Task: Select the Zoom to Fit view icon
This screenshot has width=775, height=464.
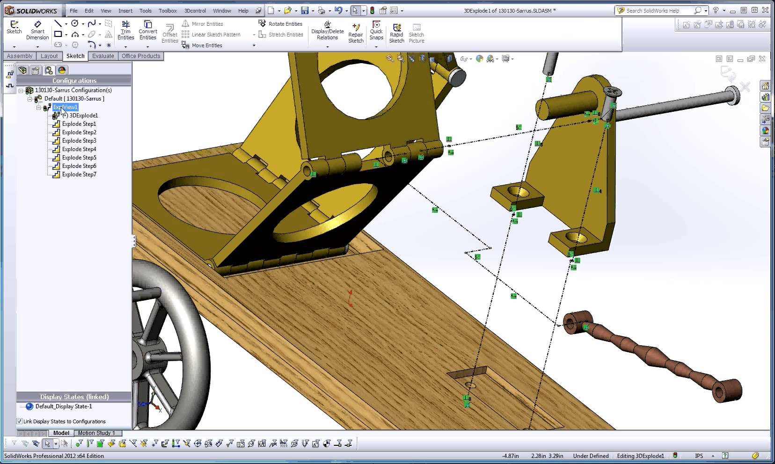Action: [389, 58]
